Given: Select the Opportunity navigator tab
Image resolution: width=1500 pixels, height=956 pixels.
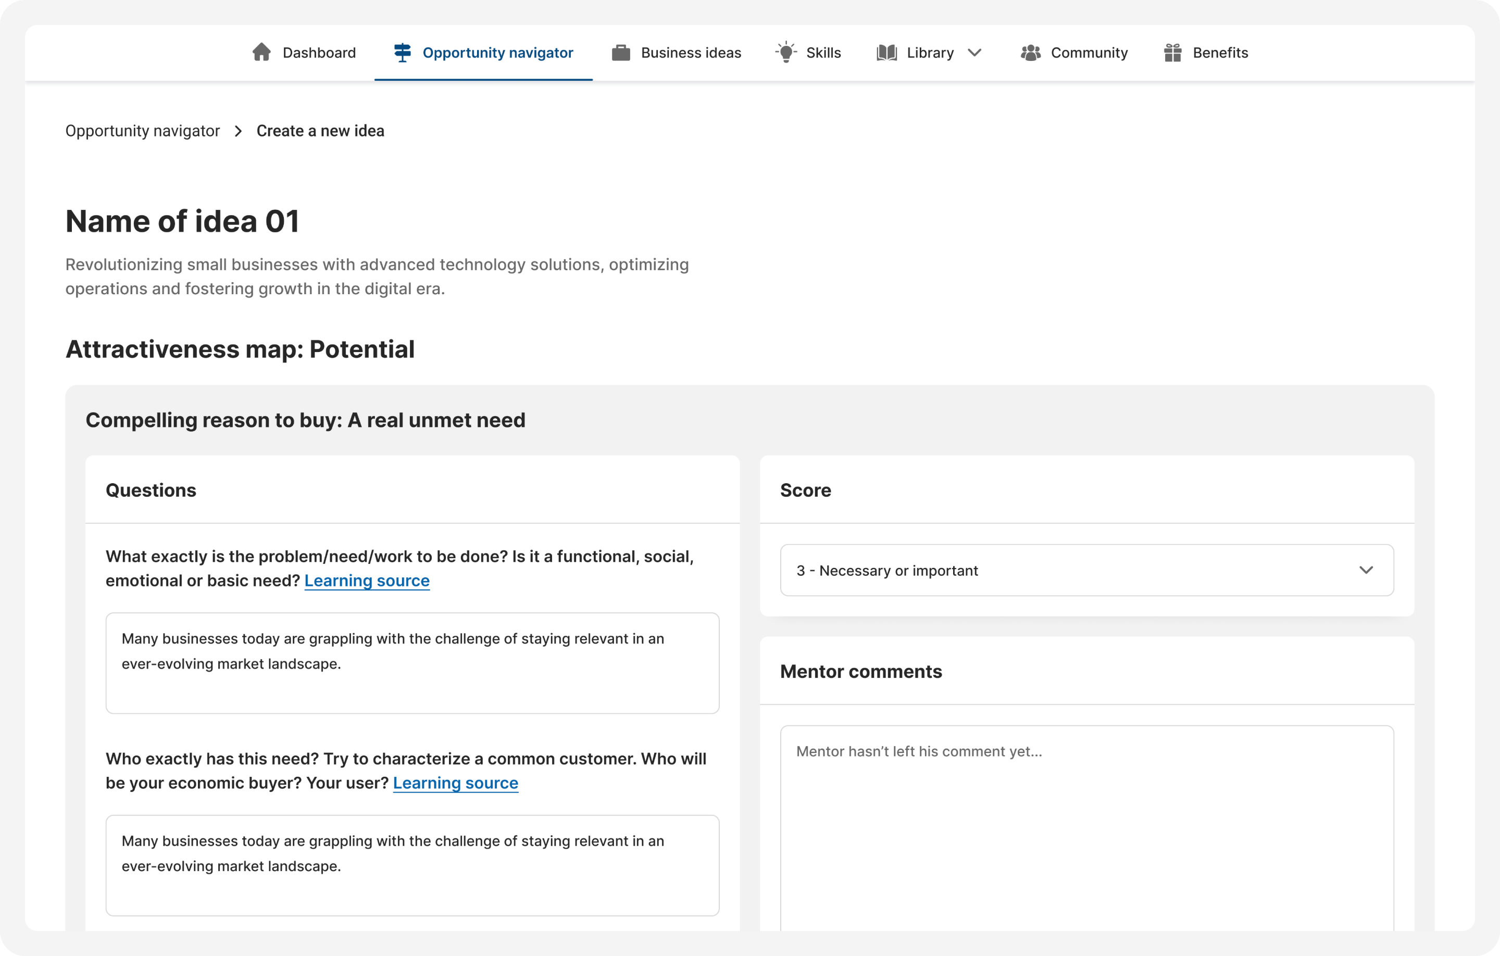Looking at the screenshot, I should tap(483, 53).
